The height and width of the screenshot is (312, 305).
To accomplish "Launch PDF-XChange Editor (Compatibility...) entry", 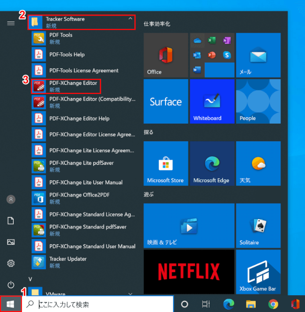I will (84, 102).
